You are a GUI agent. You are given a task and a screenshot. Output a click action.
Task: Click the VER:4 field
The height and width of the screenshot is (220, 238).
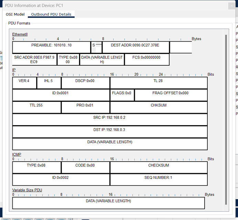click(x=24, y=83)
